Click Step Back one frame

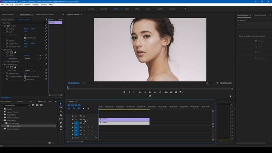[145, 92]
